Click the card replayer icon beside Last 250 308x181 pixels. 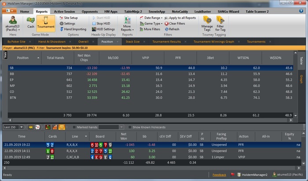(x=37, y=127)
